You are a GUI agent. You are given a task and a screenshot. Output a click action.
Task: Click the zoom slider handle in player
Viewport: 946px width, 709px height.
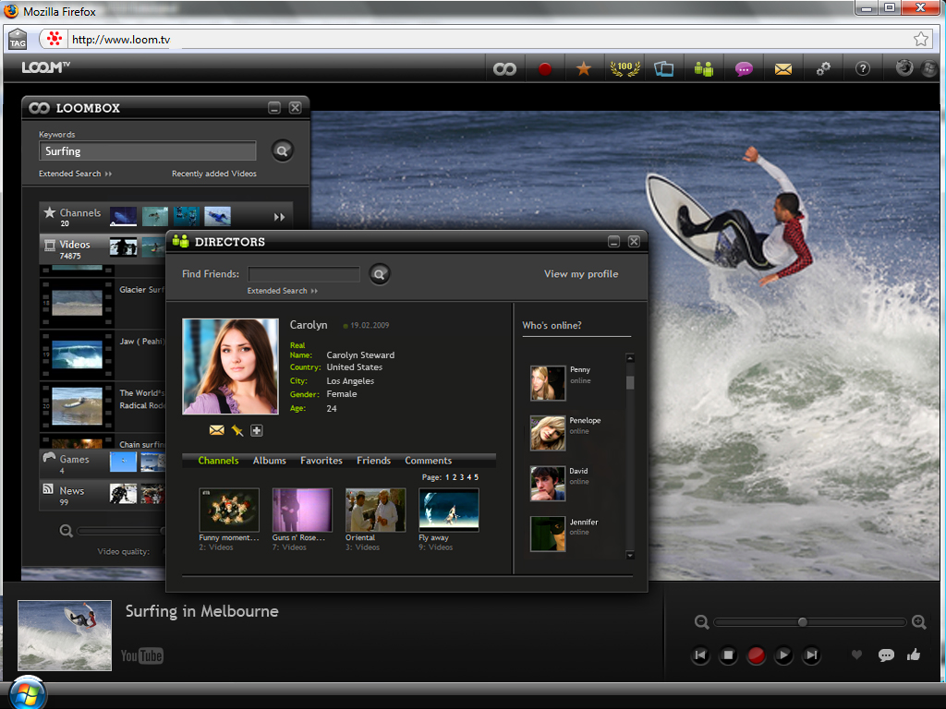(x=802, y=622)
